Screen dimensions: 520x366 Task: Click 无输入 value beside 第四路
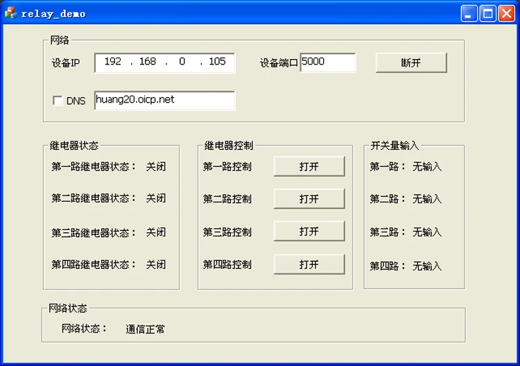point(427,266)
